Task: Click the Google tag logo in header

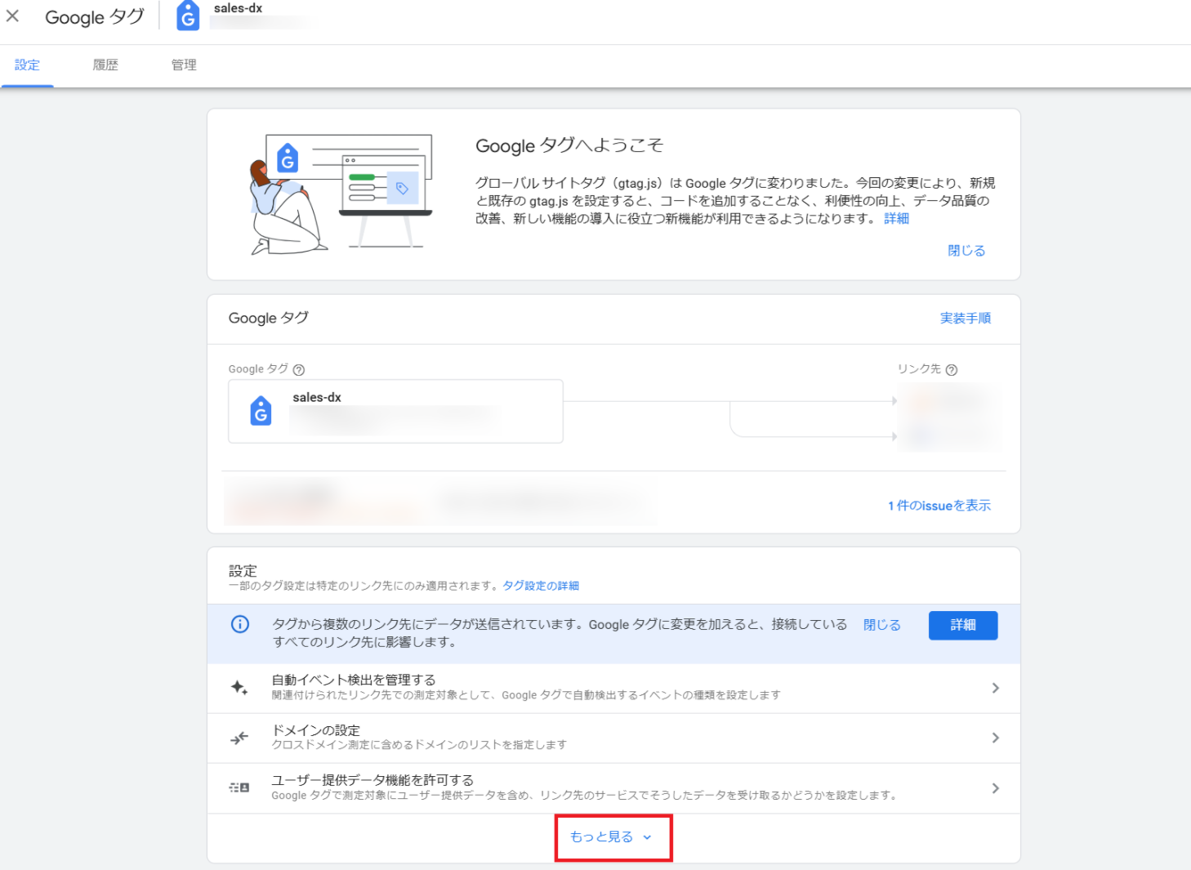Action: pyautogui.click(x=188, y=16)
